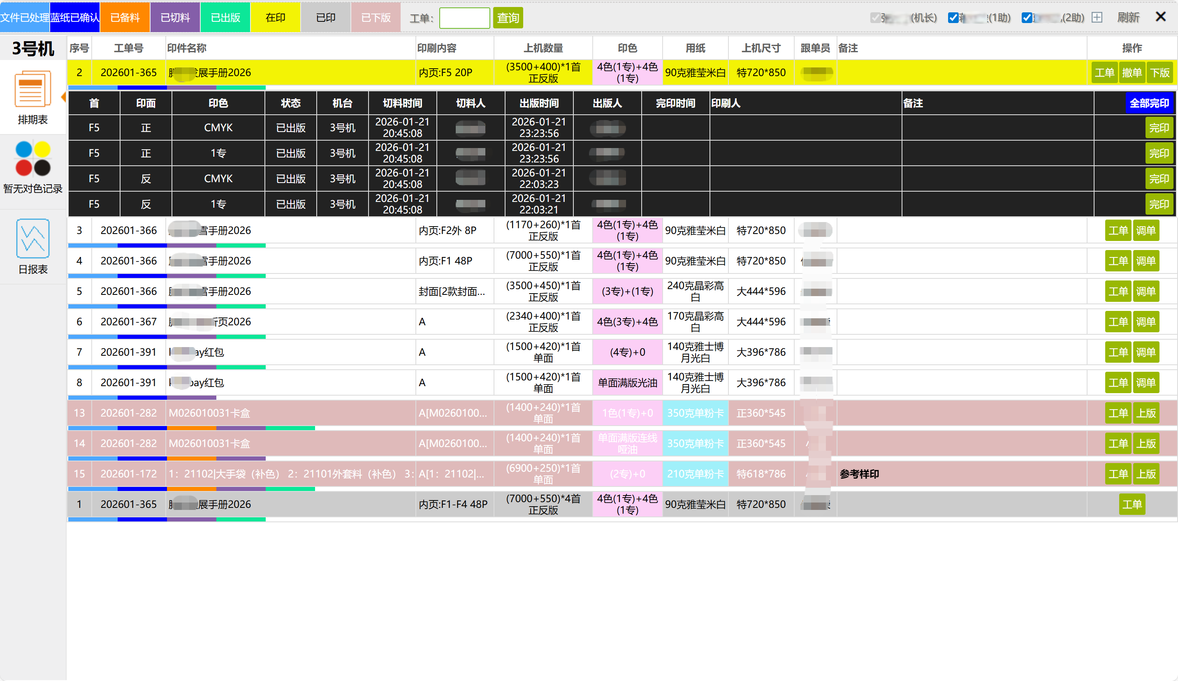Click the four-color 对色记录 icon
This screenshot has height=681, width=1178.
click(x=33, y=159)
